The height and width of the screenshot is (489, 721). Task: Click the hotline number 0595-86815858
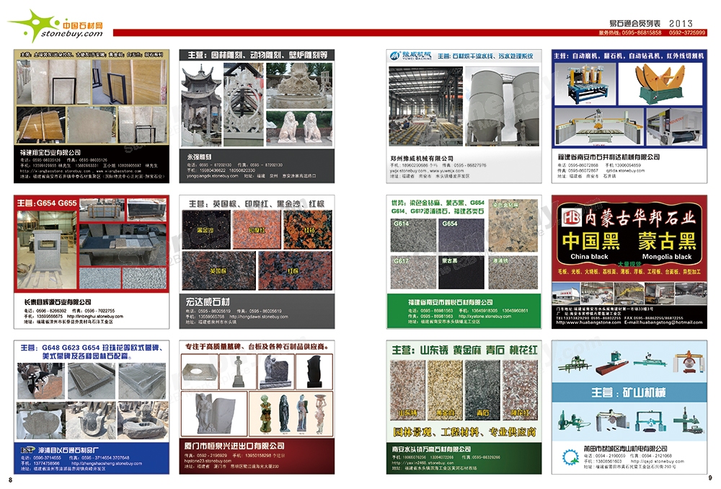(x=642, y=32)
